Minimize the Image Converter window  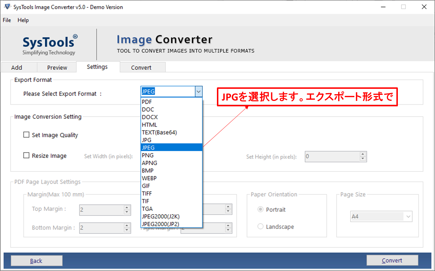pos(383,7)
